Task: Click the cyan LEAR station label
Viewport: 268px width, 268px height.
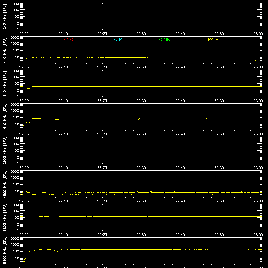Action: [x=116, y=39]
